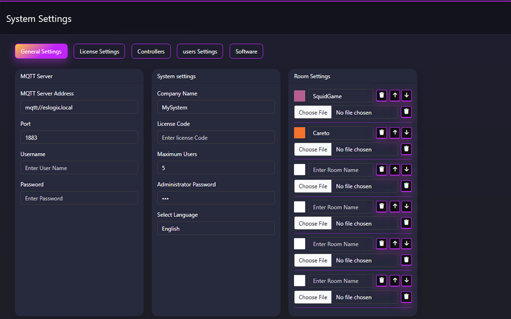Image resolution: width=511 pixels, height=319 pixels.
Task: Open the Select Language dropdown
Action: [216, 228]
